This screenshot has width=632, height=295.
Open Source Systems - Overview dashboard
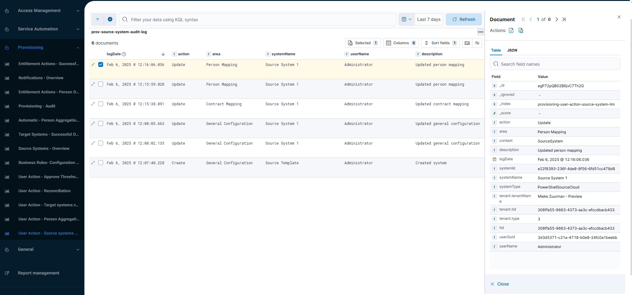tap(44, 148)
